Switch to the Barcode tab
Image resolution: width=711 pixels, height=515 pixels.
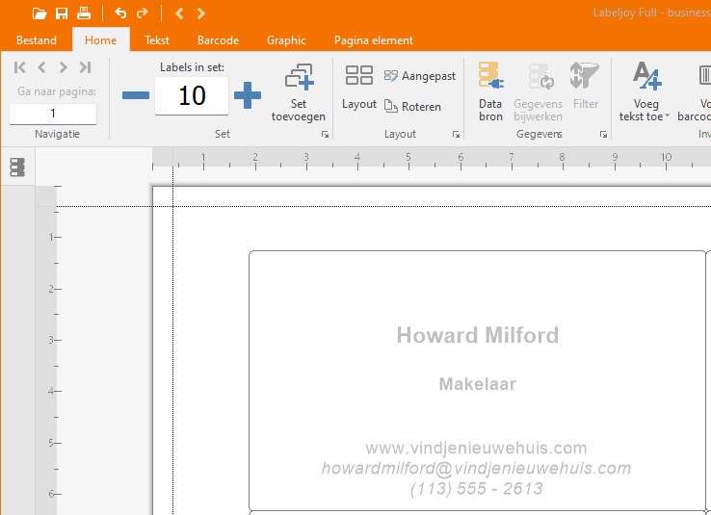218,40
